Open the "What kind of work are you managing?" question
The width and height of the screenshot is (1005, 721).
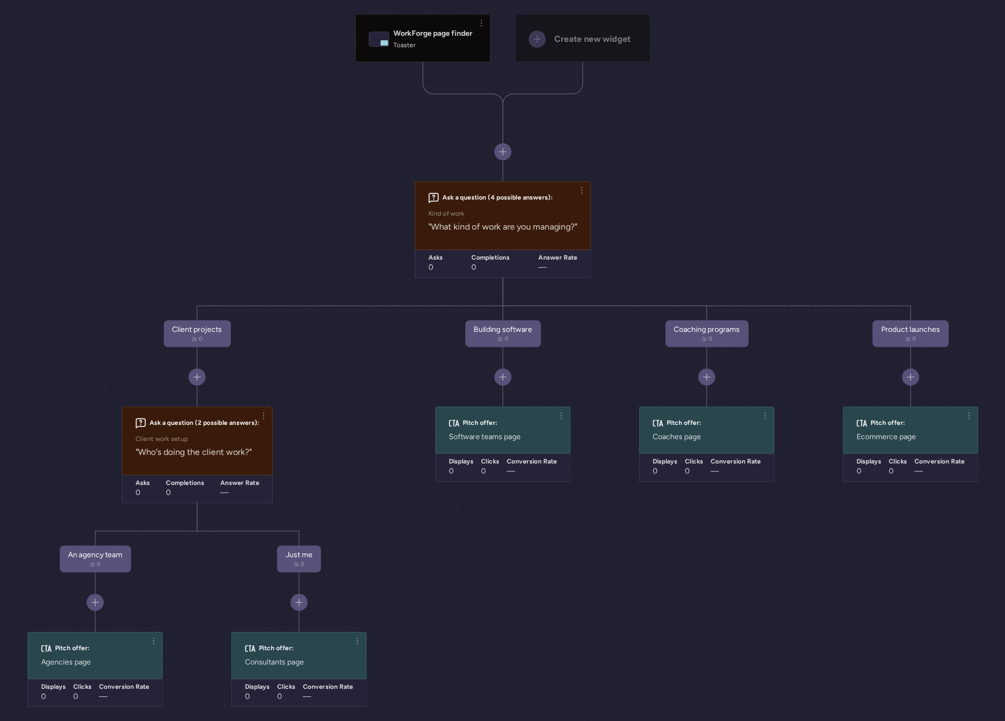click(x=502, y=215)
